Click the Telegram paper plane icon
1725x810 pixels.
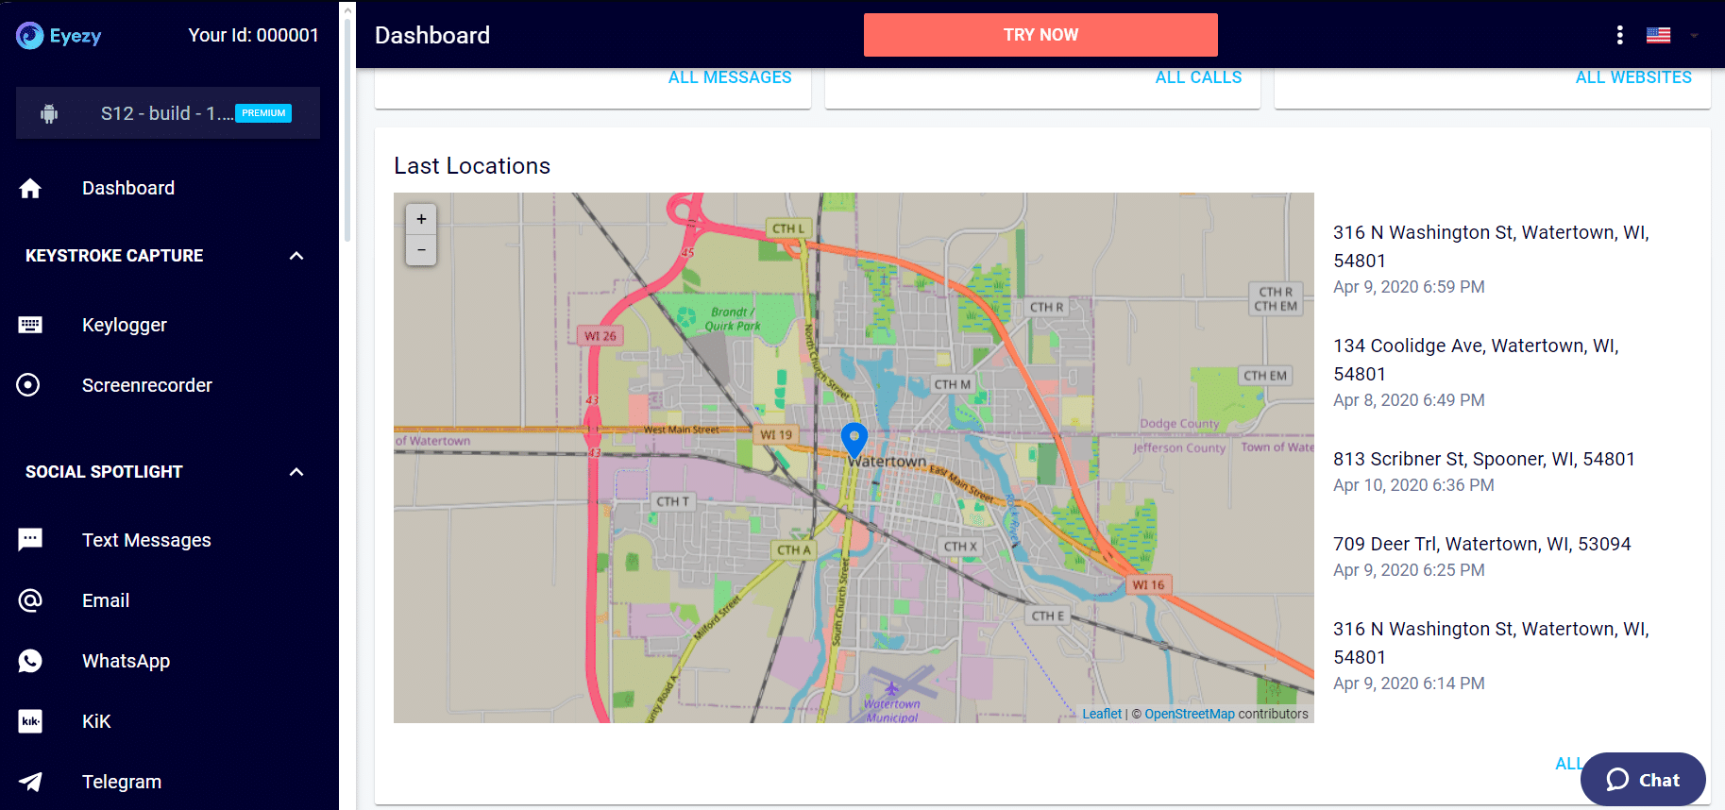(x=30, y=782)
